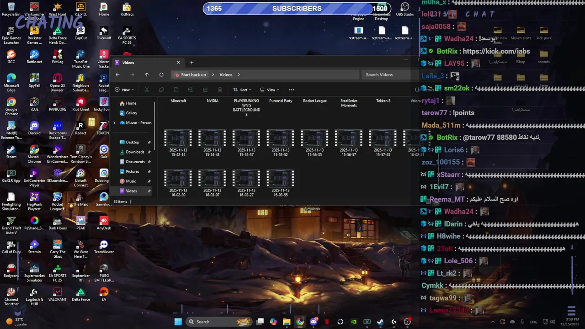585x329 pixels.
Task: Open the See more ellipsis menu
Action: 292,90
